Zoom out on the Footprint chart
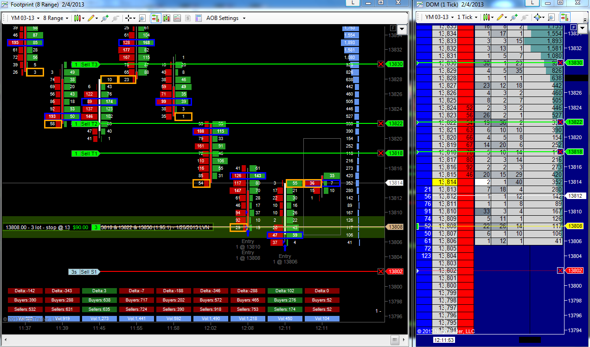This screenshot has width=590, height=347. tap(115, 18)
